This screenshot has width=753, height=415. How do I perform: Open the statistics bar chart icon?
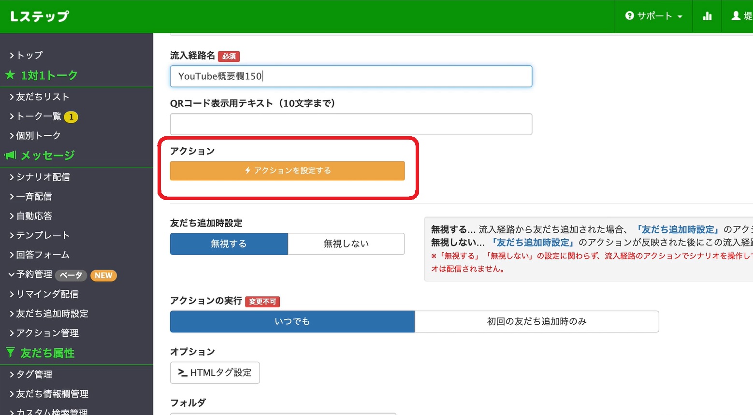coord(707,16)
